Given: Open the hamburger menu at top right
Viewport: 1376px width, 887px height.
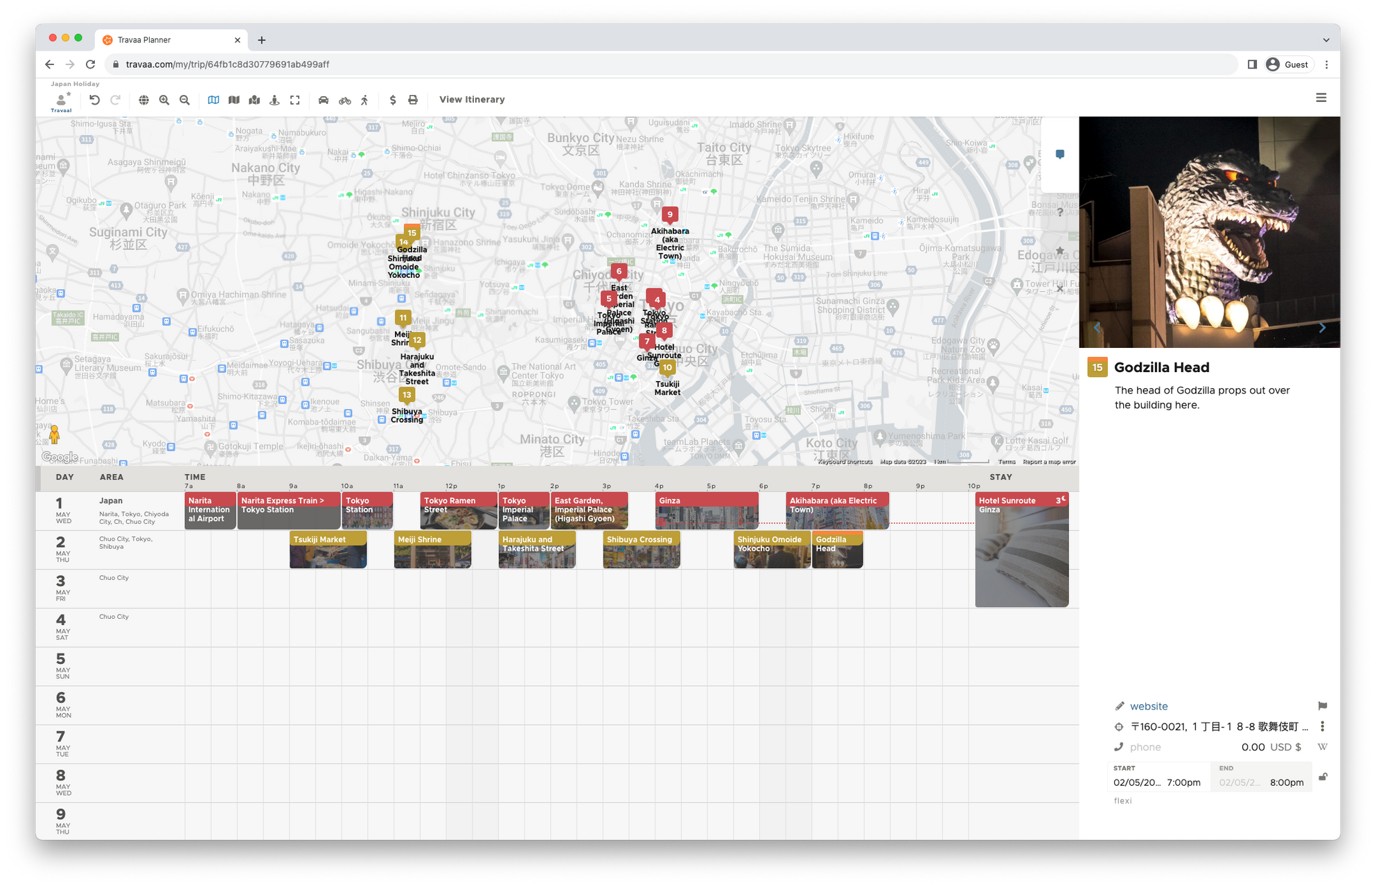Looking at the screenshot, I should [x=1321, y=98].
